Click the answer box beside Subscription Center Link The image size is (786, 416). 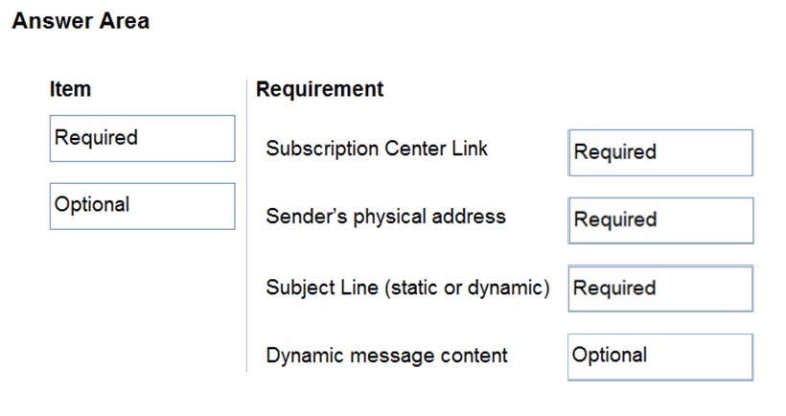point(660,152)
